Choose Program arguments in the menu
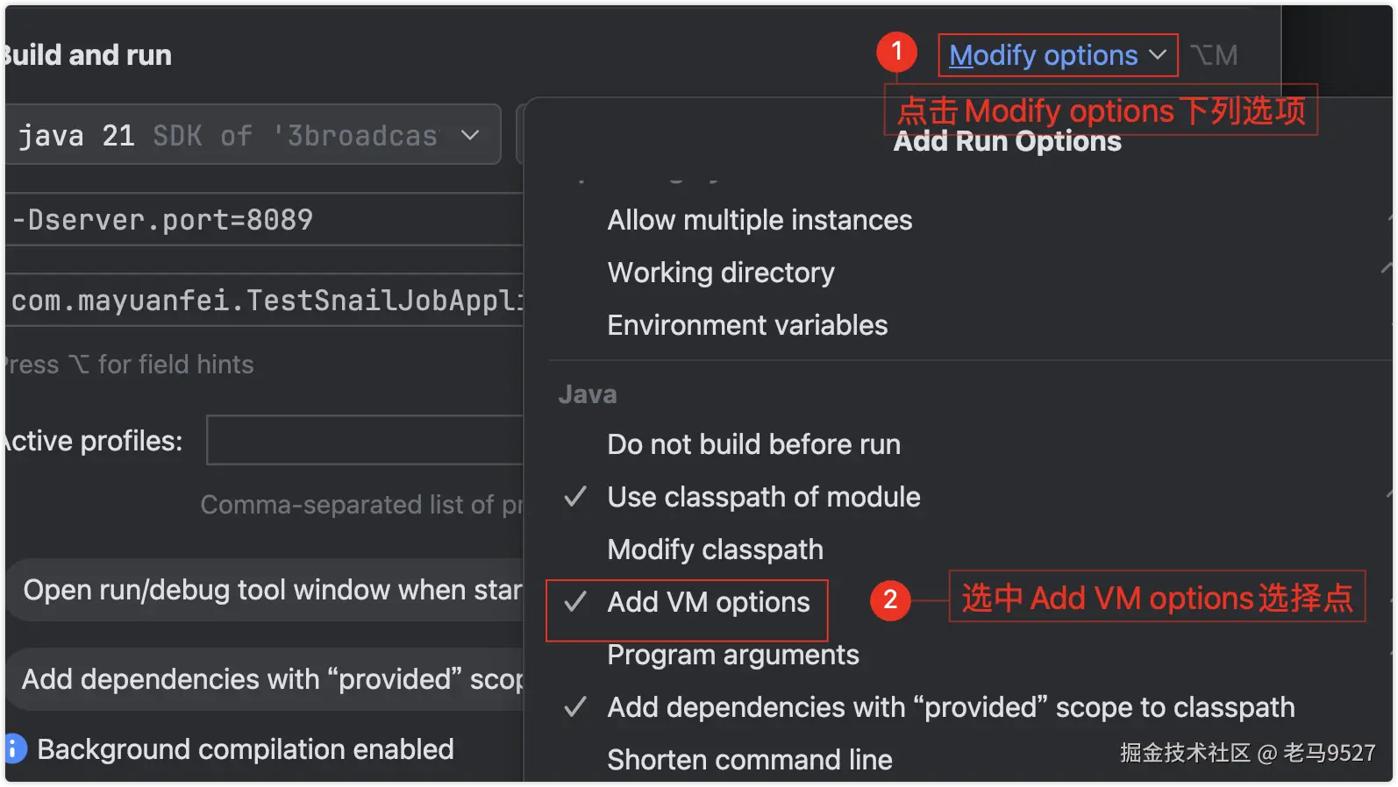Image resolution: width=1398 pixels, height=787 pixels. tap(733, 655)
